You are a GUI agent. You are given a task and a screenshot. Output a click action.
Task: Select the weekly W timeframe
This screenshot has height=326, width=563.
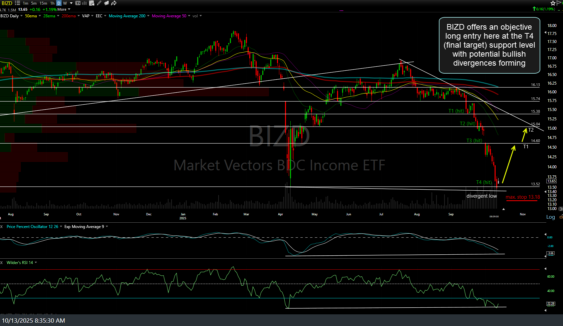[65, 3]
